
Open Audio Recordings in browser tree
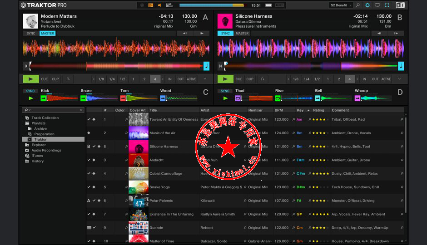click(46, 150)
